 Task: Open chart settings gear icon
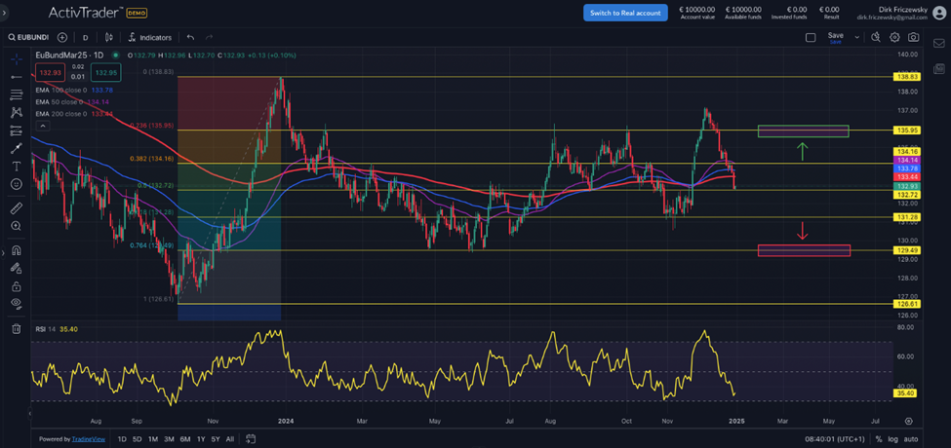coord(894,37)
